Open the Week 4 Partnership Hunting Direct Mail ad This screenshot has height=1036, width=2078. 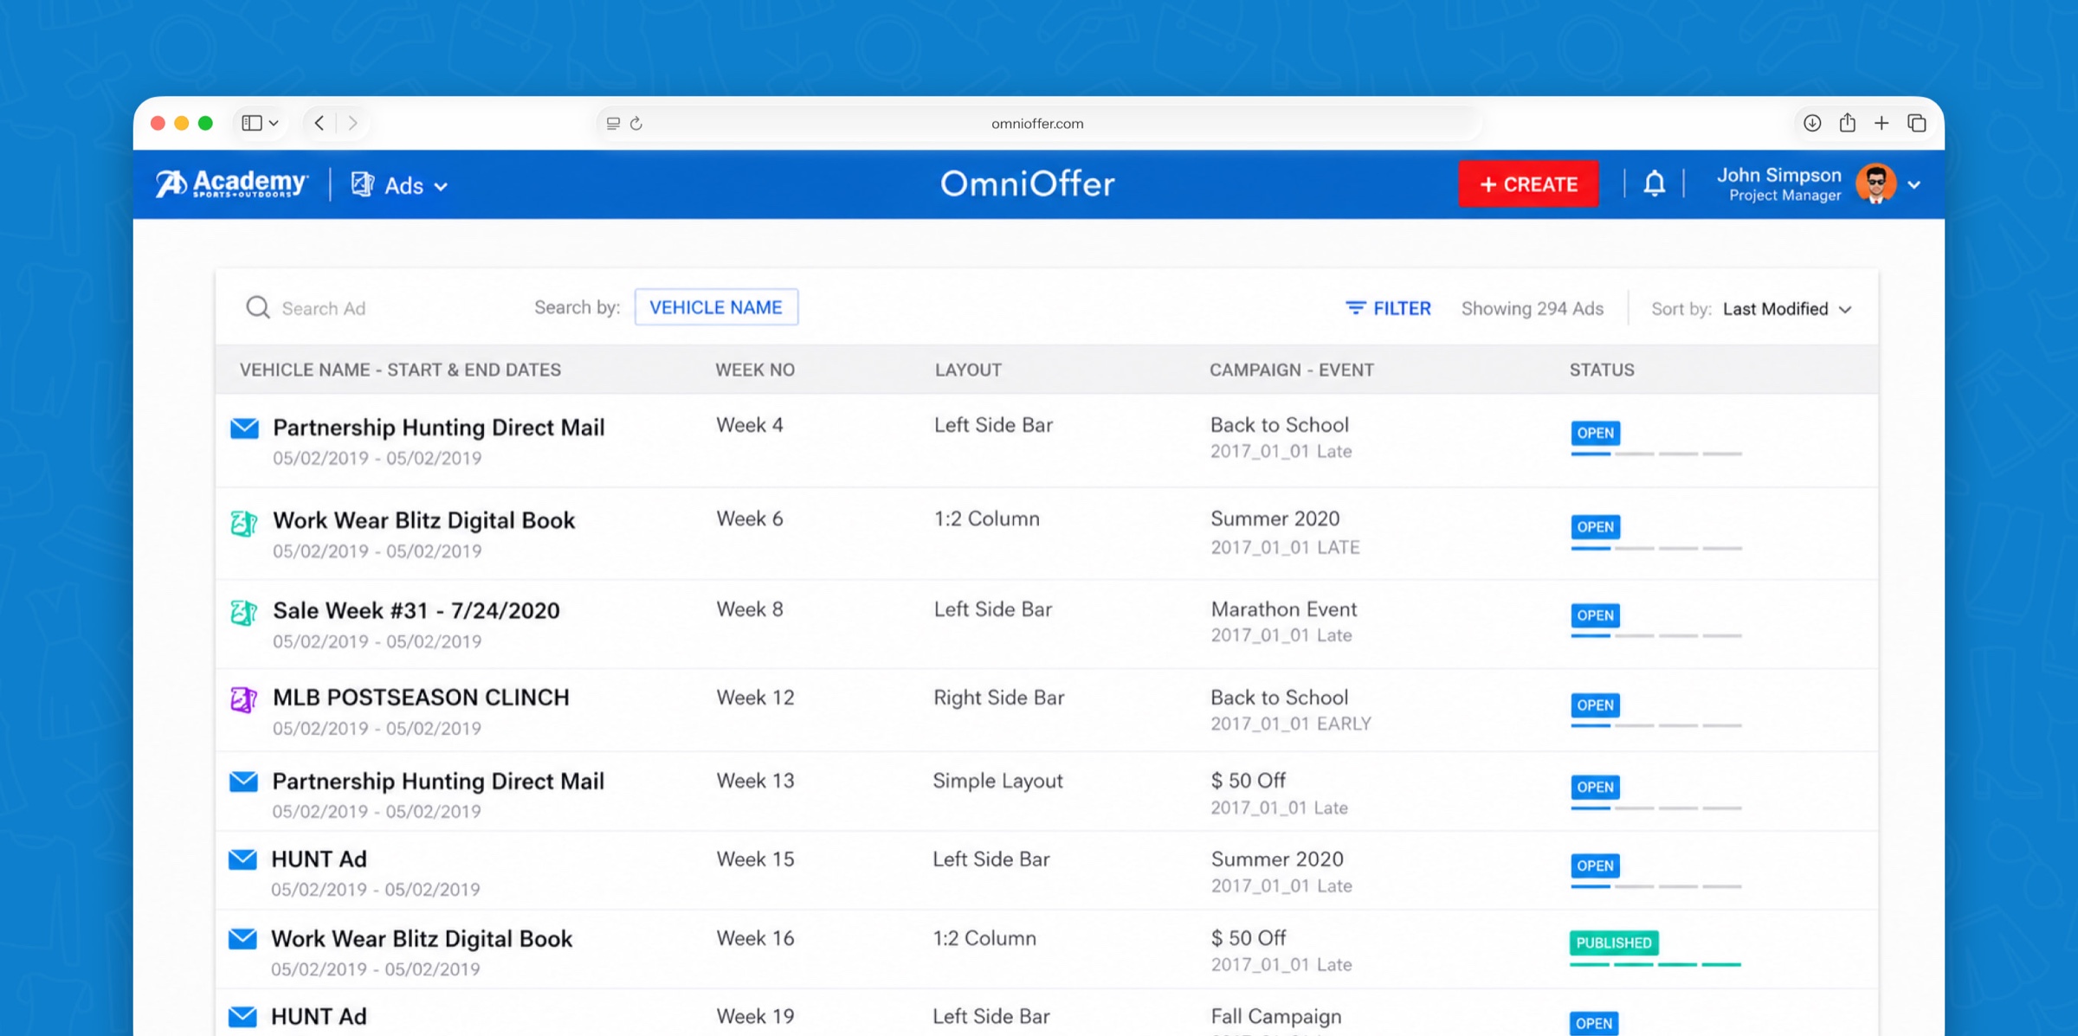point(438,427)
